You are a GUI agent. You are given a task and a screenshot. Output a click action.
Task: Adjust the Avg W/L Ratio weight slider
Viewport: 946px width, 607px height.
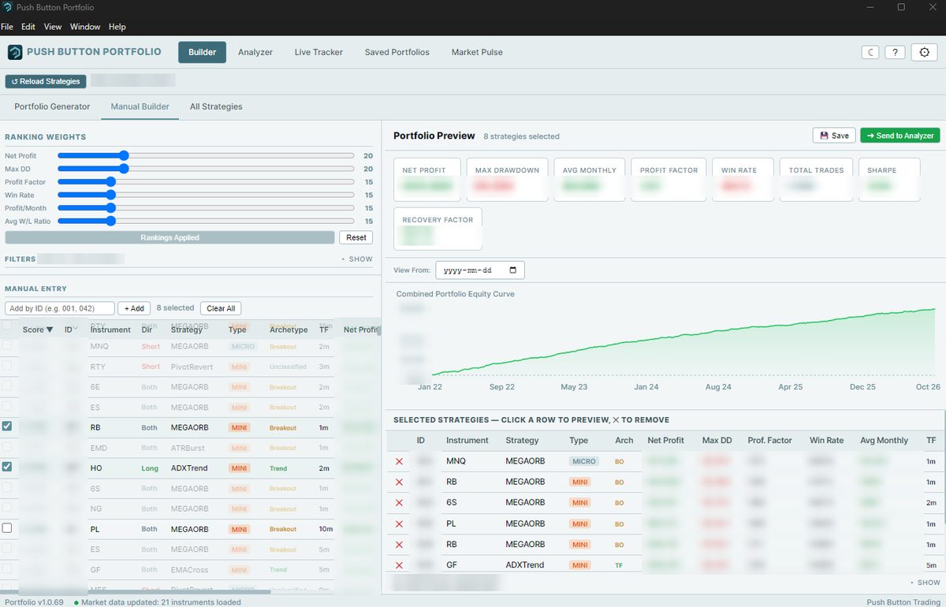(x=206, y=221)
